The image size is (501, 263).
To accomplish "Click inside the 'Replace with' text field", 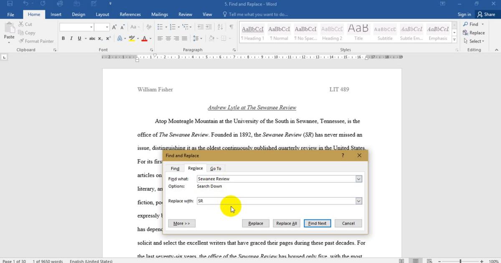I will coord(276,201).
